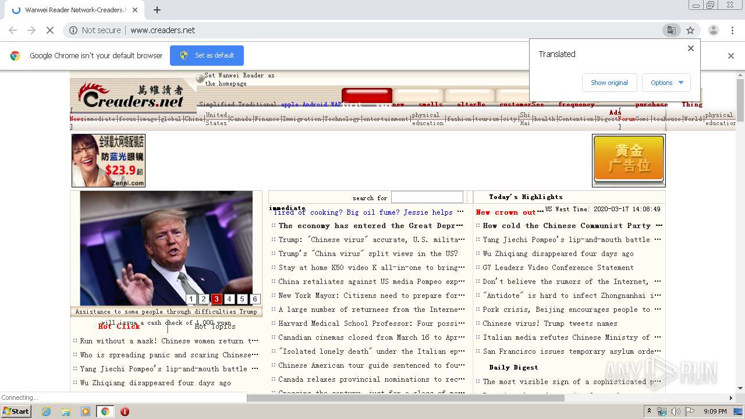Viewport: 745px width, 419px height.
Task: View site security information icon
Action: click(73, 30)
